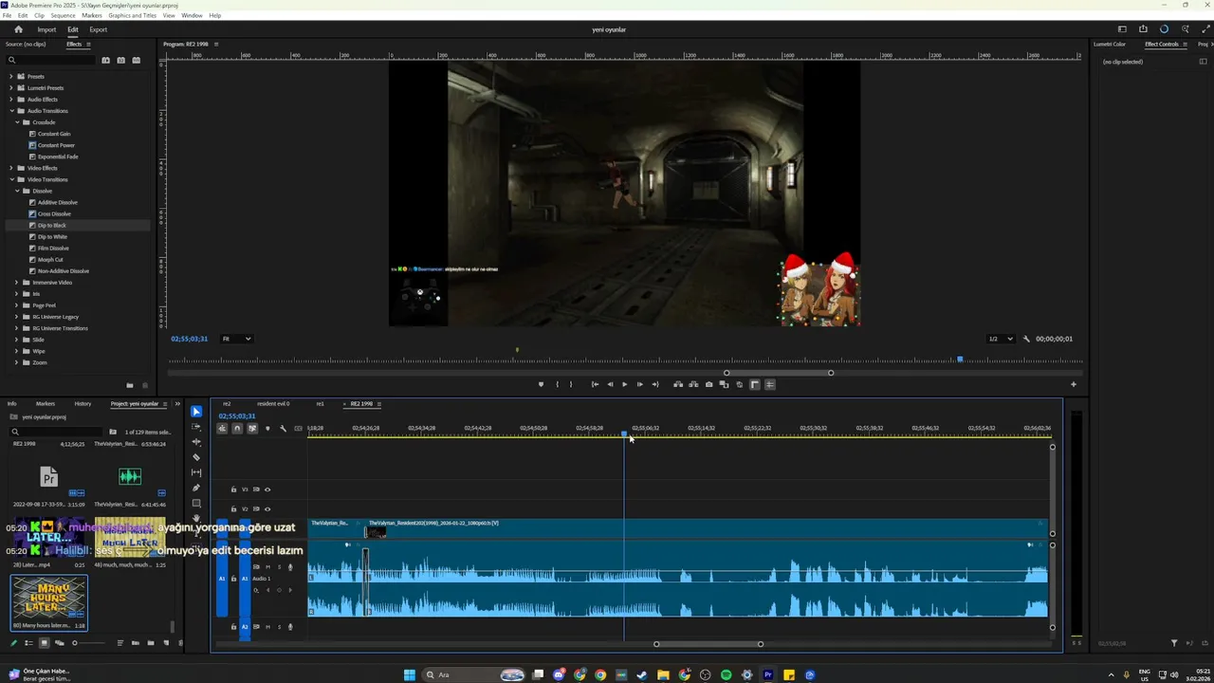The image size is (1214, 683).
Task: Step forward one frame
Action: click(639, 384)
